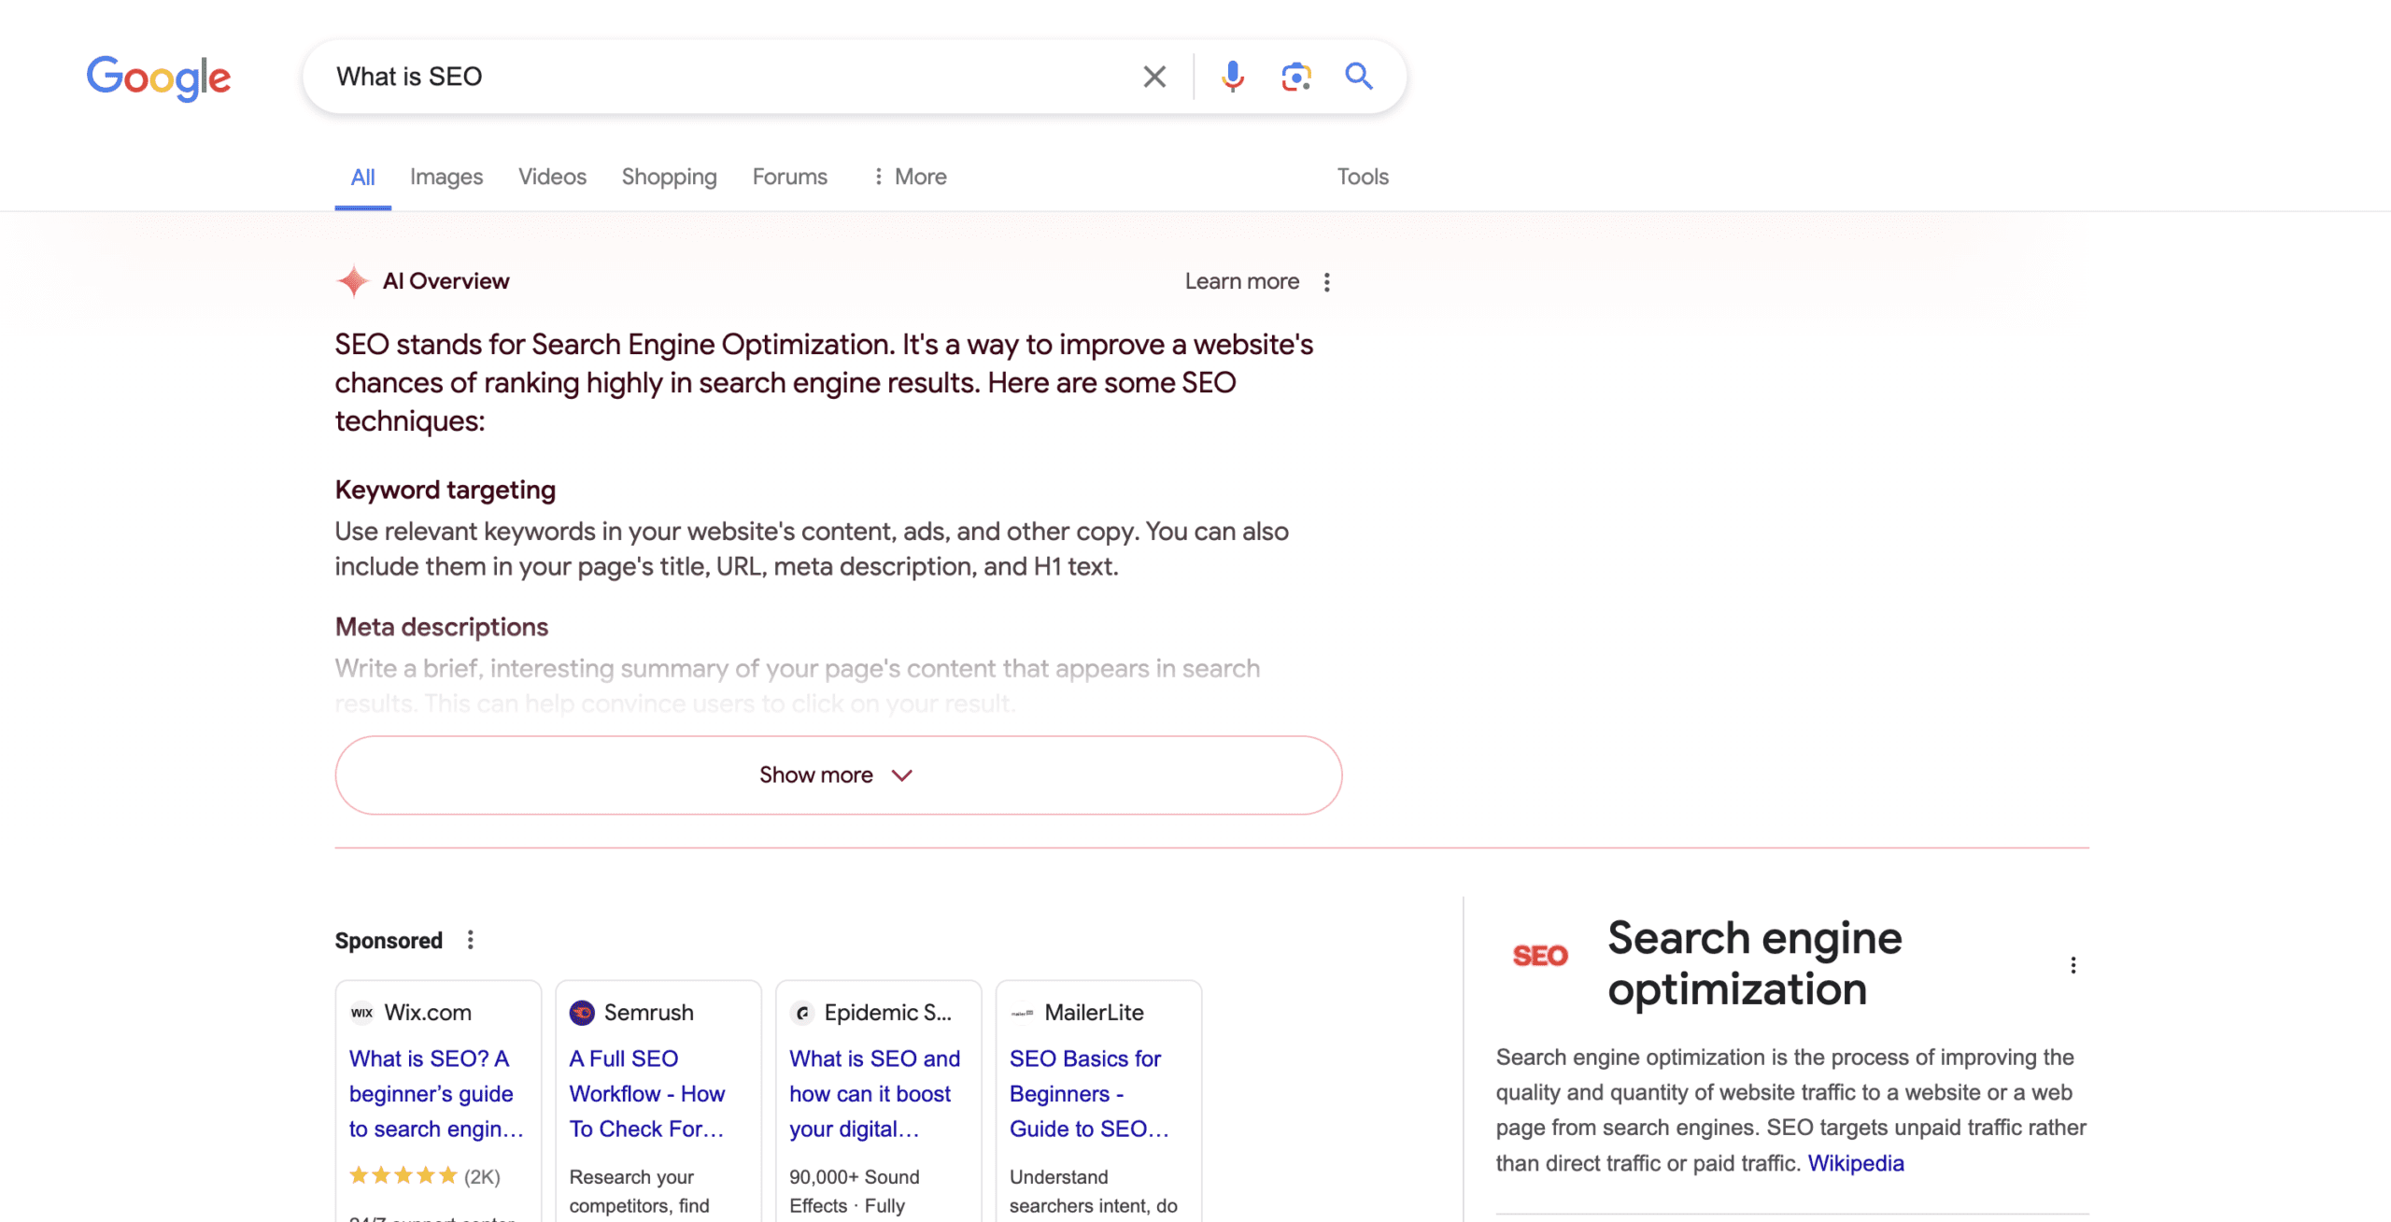This screenshot has width=2391, height=1222.
Task: Clear the search box with X
Action: click(1154, 77)
